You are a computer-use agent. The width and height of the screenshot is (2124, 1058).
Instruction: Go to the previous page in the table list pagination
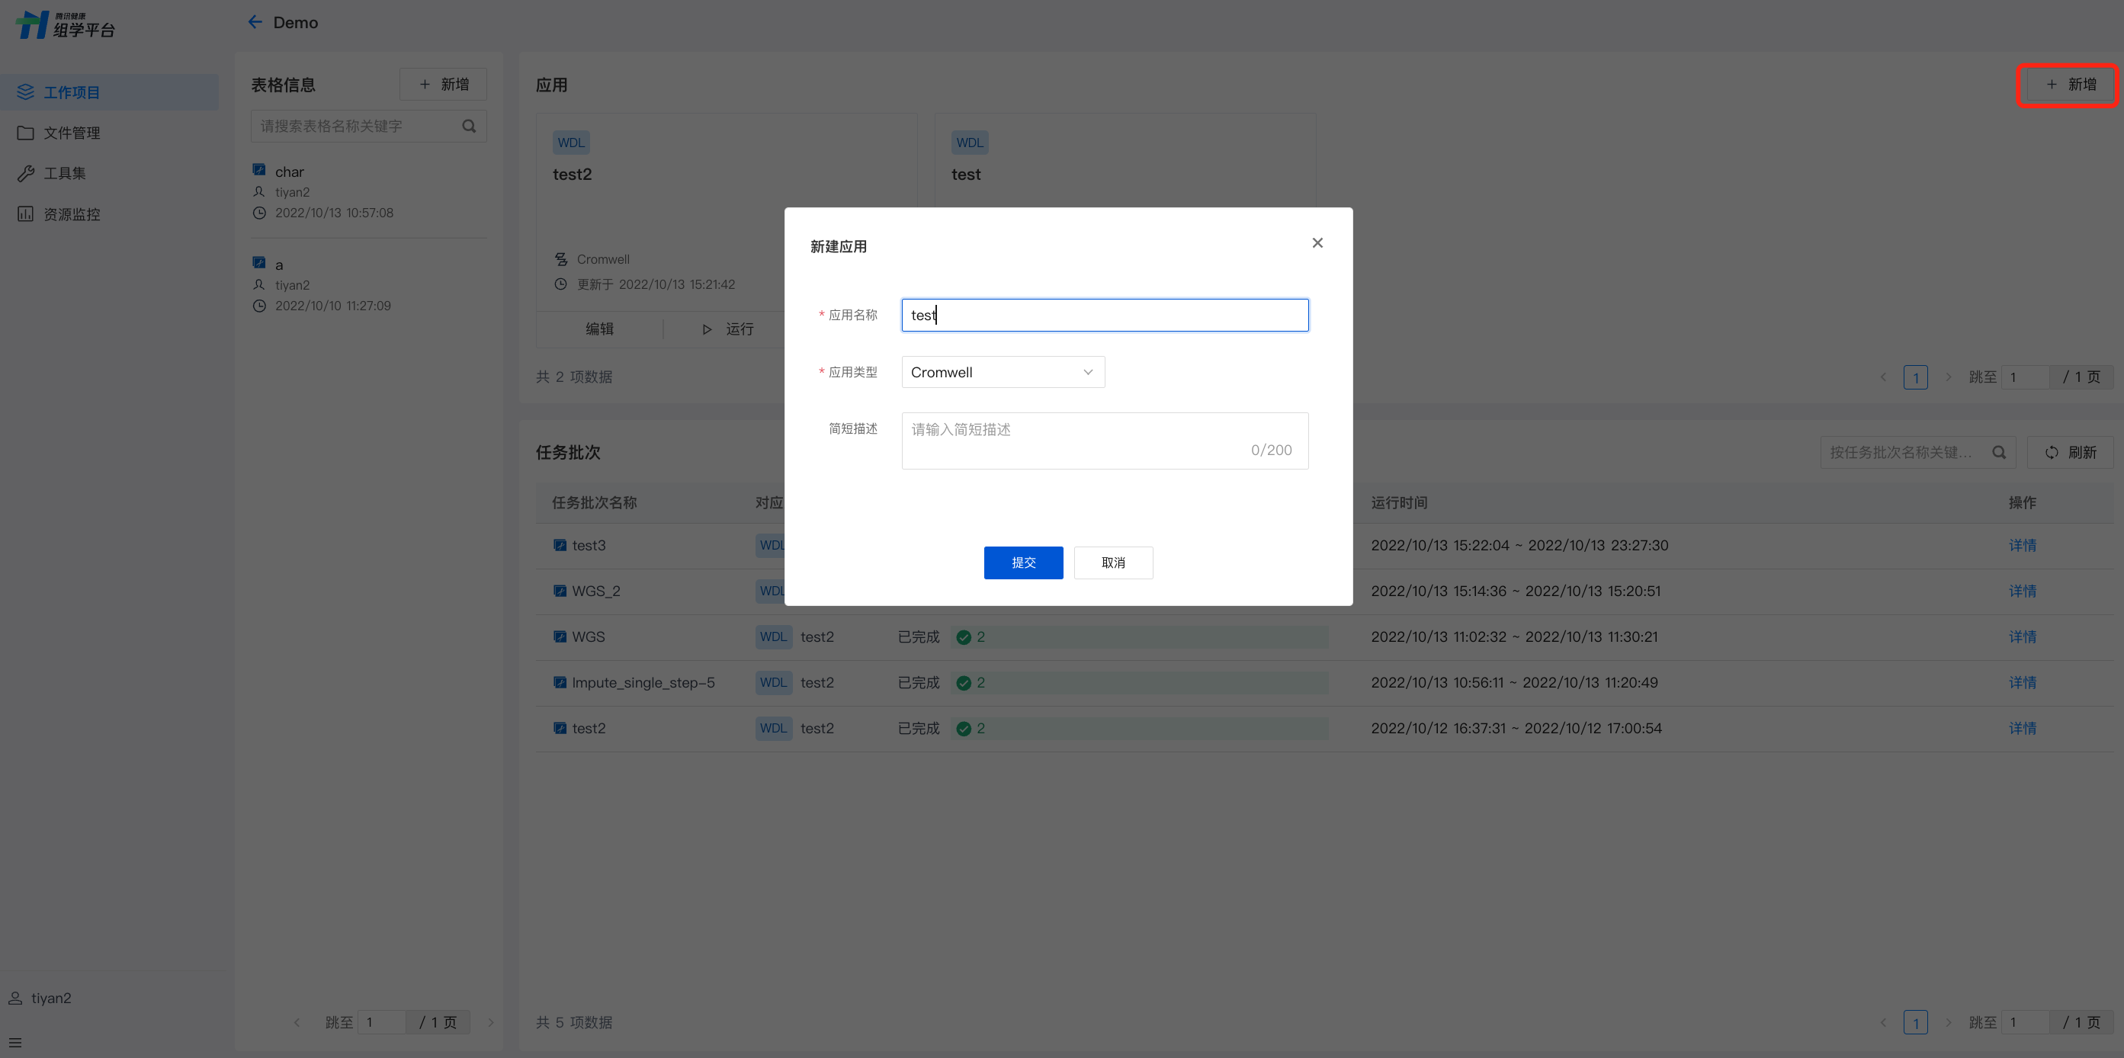[297, 1022]
